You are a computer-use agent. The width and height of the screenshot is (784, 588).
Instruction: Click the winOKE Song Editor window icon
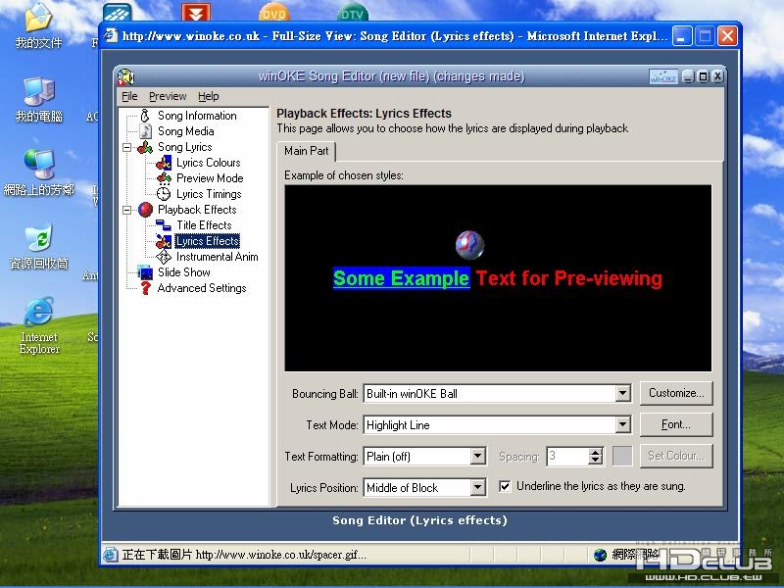click(125, 76)
